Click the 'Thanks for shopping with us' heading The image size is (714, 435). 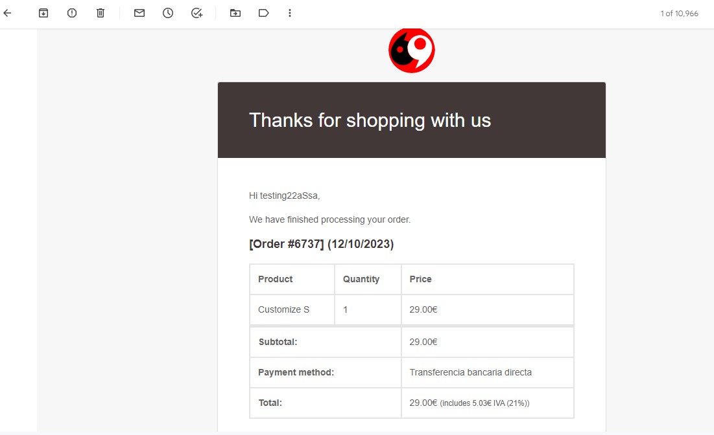click(370, 120)
